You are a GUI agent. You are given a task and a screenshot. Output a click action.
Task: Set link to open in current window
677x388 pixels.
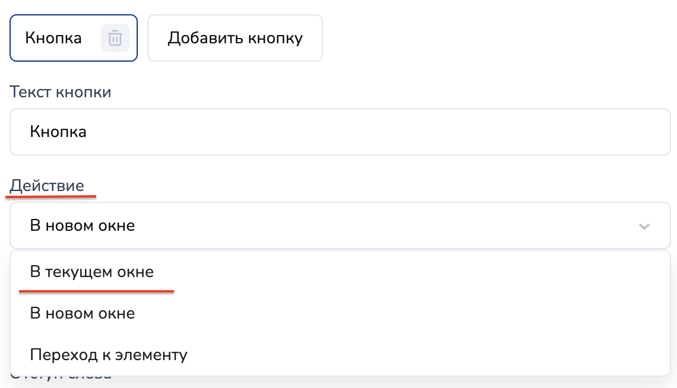(91, 272)
